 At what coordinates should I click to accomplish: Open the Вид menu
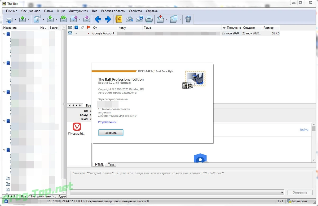click(x=95, y=11)
